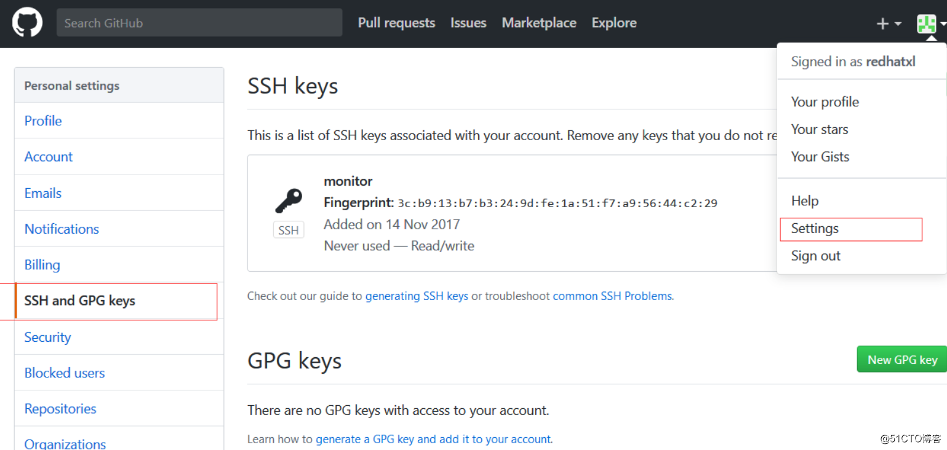Click the New GPG key button
Viewport: 947px width, 450px height.
902,360
